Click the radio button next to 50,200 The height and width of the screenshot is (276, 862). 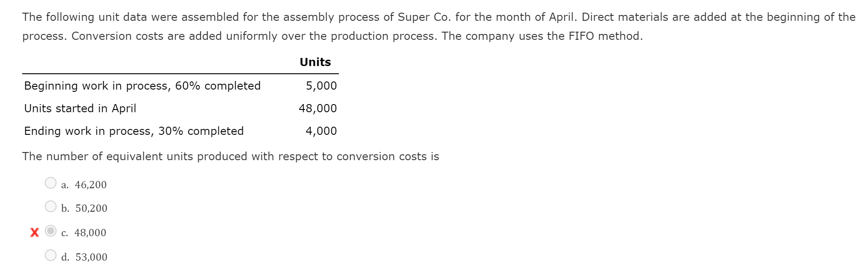(x=51, y=207)
